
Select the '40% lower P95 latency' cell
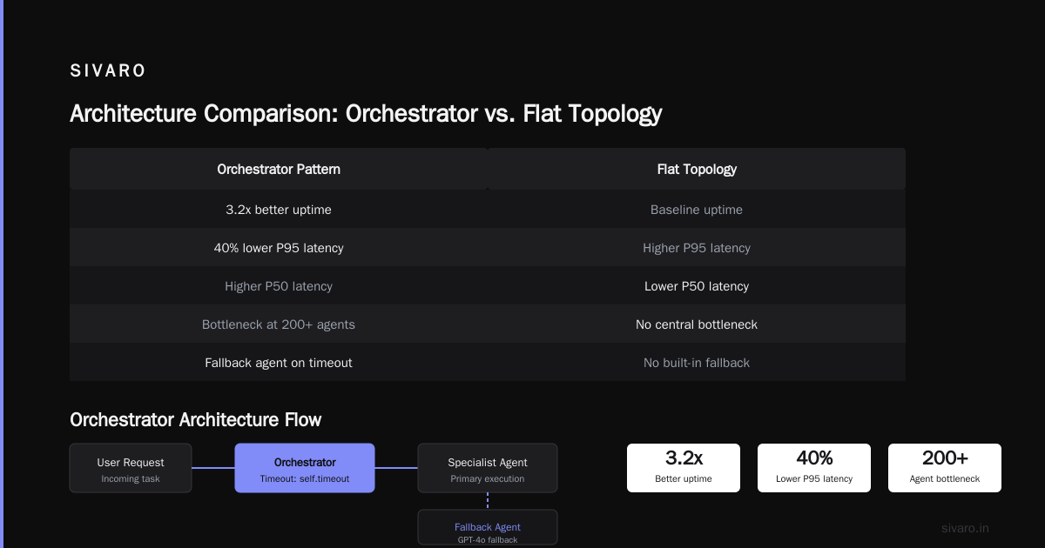[279, 248]
